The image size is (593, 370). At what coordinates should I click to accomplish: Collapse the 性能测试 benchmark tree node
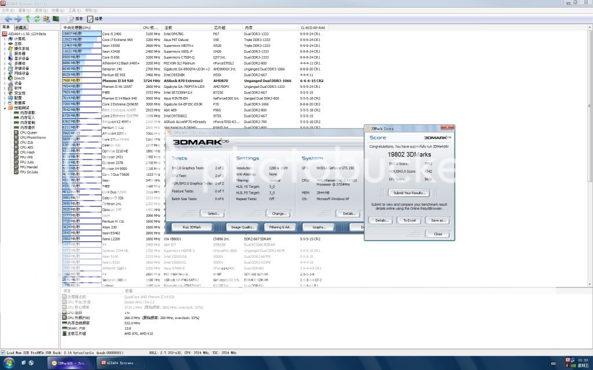click(4, 108)
